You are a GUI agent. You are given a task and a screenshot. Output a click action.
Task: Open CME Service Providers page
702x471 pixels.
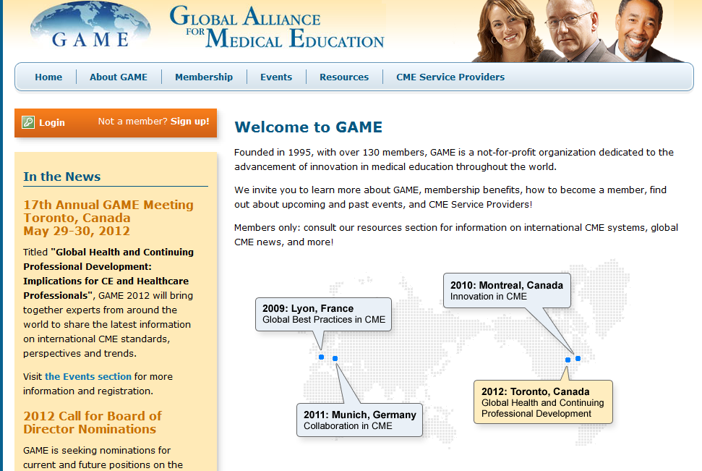(x=450, y=77)
